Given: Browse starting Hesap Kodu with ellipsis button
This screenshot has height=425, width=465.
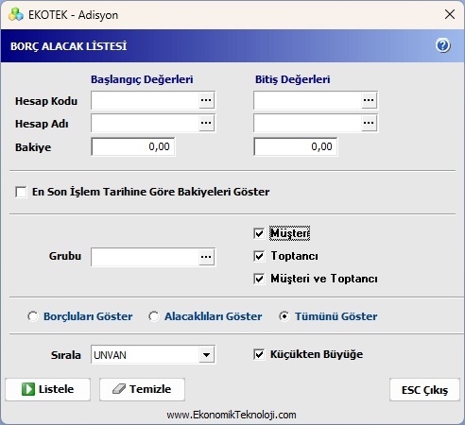Looking at the screenshot, I should tap(206, 100).
